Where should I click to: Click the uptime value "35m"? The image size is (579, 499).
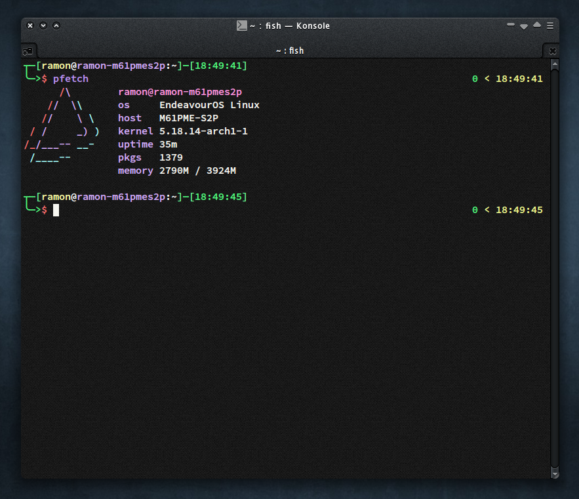168,144
